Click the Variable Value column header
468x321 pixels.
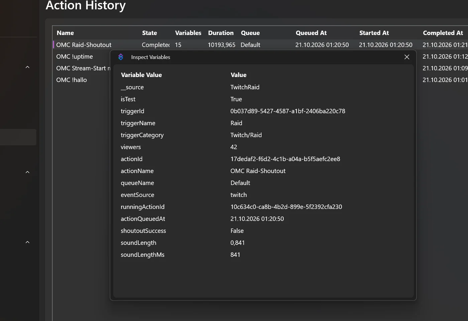141,75
